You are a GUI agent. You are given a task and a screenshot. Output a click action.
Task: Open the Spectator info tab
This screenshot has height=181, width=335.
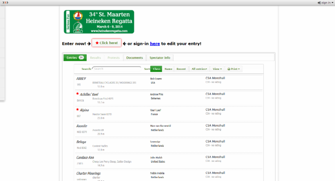(160, 58)
